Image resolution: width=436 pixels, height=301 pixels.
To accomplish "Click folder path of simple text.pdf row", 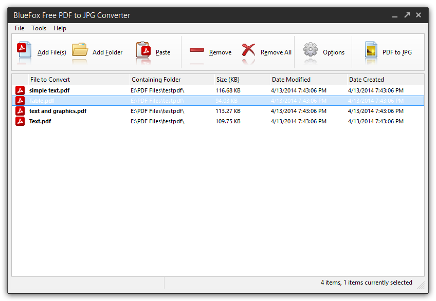I will (157, 90).
